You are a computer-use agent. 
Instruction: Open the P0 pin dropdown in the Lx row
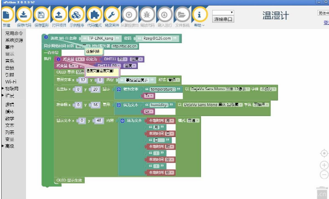[x=122, y=59]
